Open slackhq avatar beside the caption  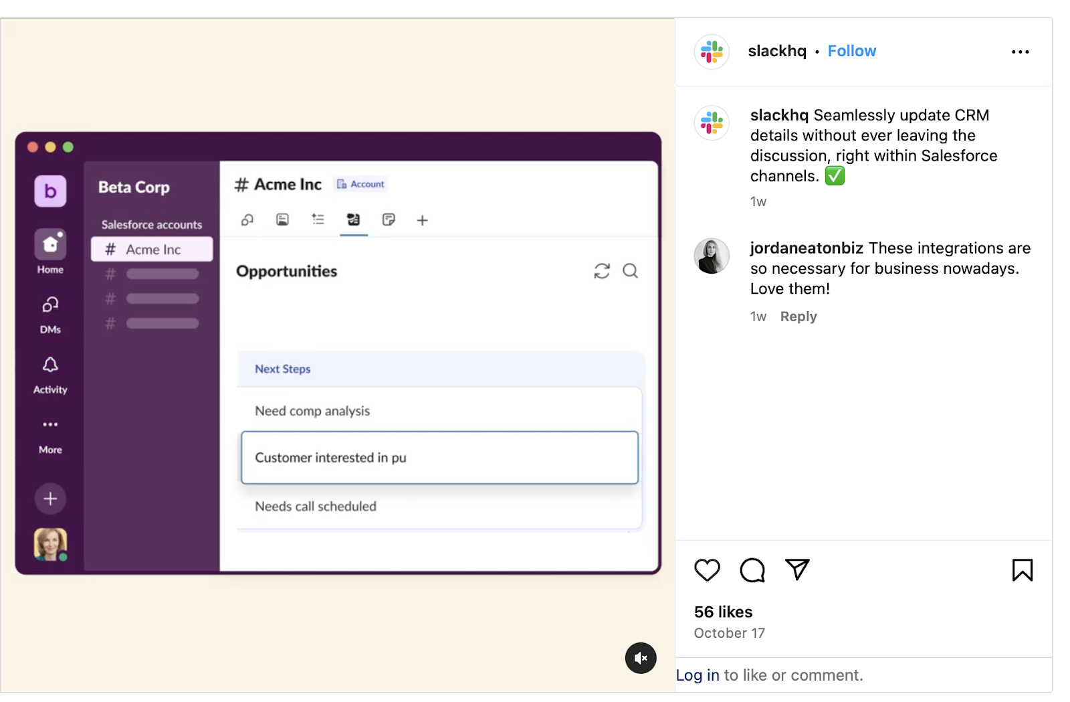tap(712, 123)
